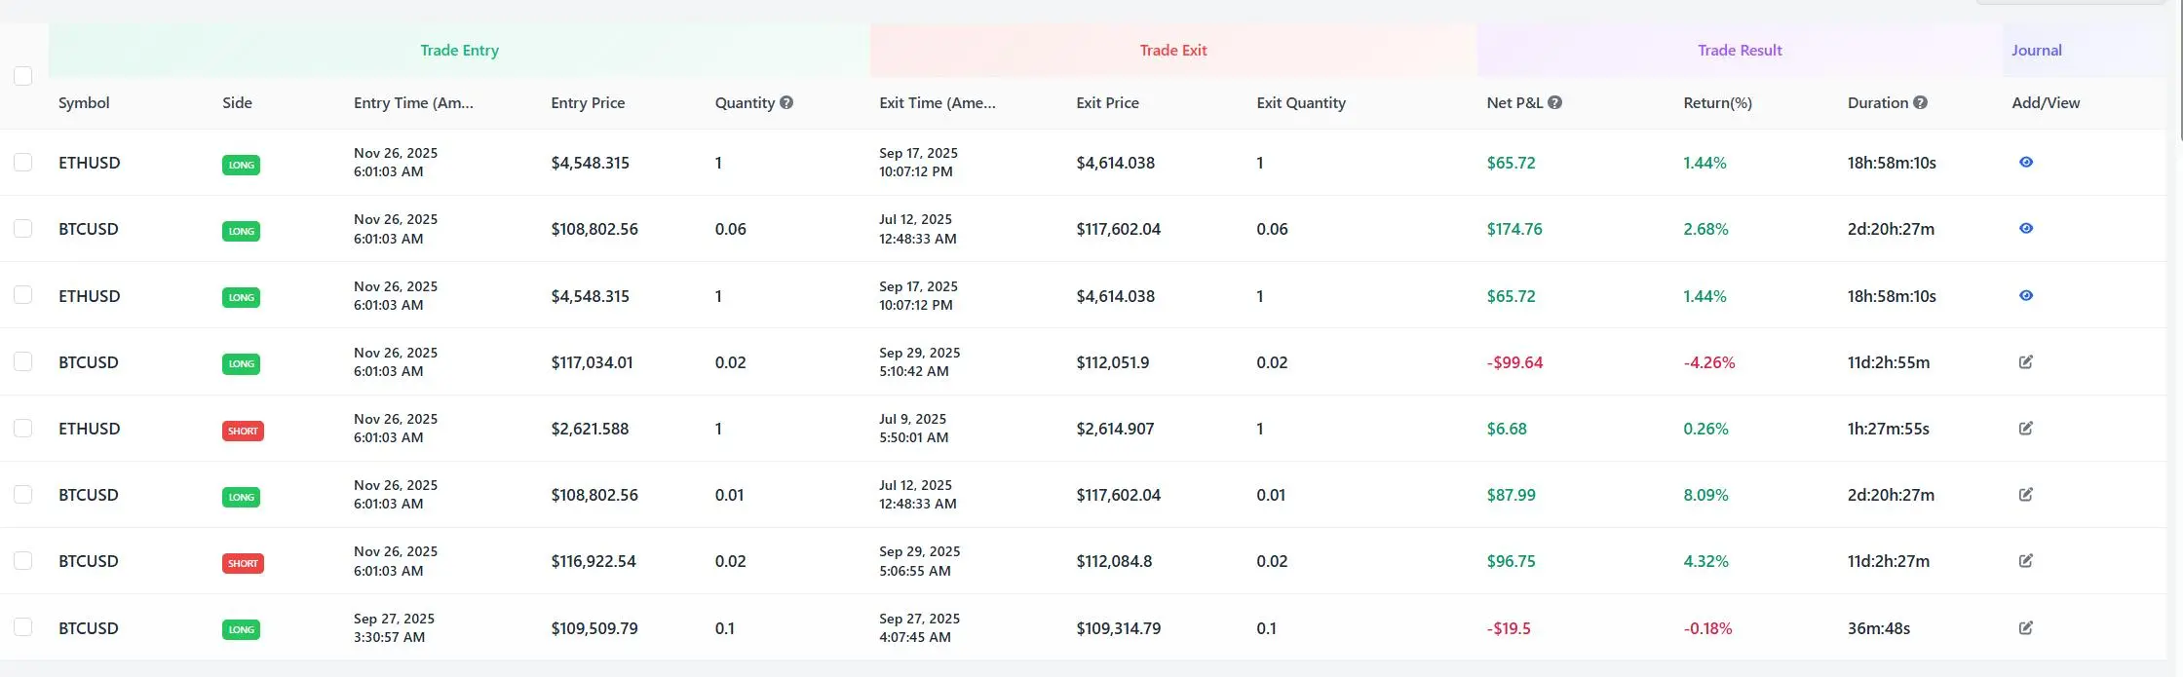Click the Duration help icon
This screenshot has width=2183, height=677.
[x=1918, y=101]
